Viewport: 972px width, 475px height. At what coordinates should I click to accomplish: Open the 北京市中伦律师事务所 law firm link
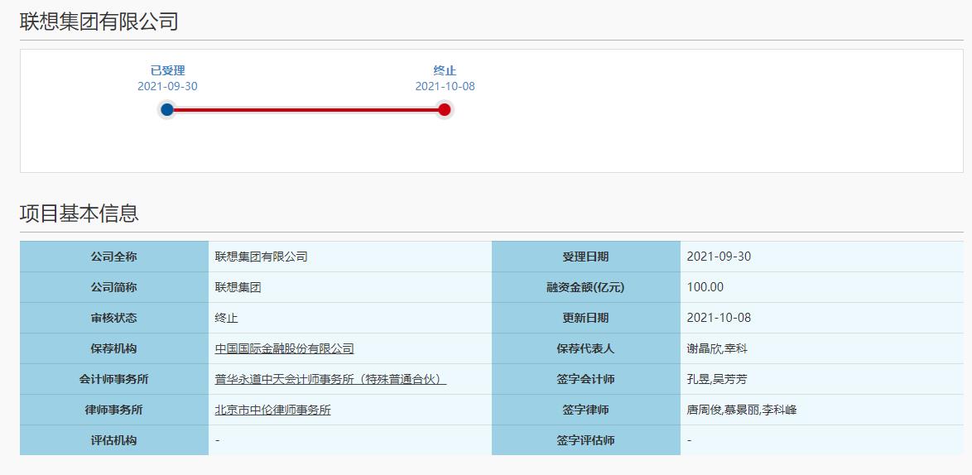272,410
